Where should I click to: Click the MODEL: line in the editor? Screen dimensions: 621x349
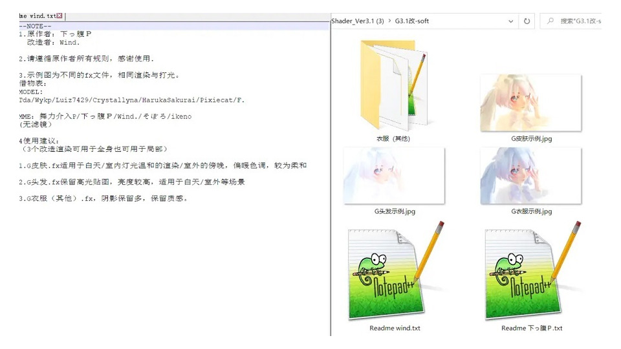click(30, 92)
